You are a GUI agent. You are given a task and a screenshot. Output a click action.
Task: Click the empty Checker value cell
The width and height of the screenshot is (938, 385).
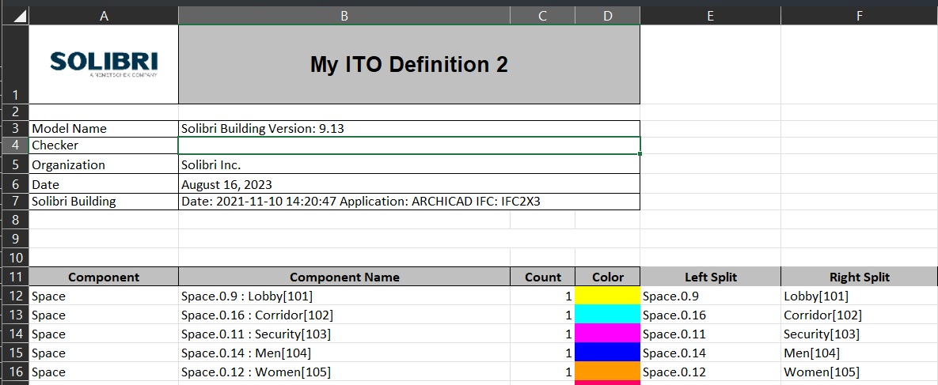click(x=409, y=145)
